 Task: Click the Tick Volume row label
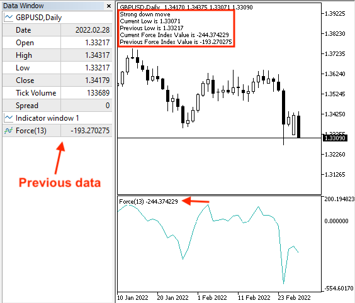point(36,92)
